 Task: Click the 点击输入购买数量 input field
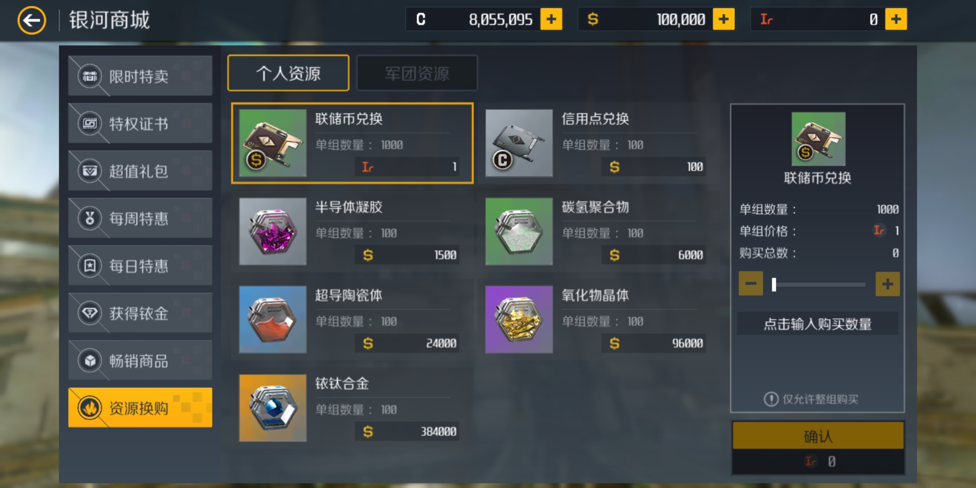(817, 324)
